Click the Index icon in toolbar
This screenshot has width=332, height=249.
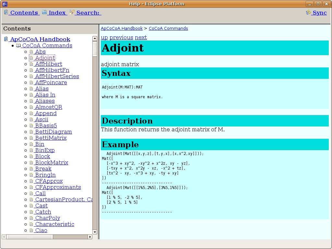[x=44, y=12]
